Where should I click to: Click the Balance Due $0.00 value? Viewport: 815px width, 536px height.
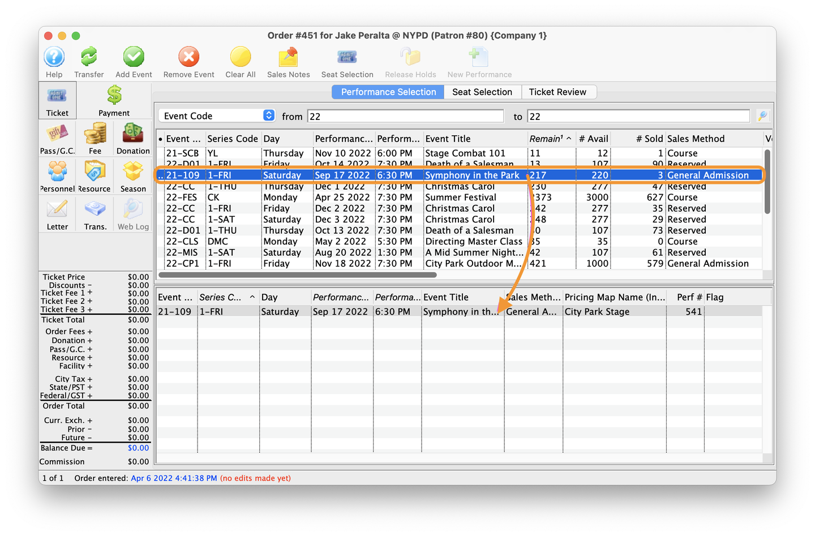[138, 448]
